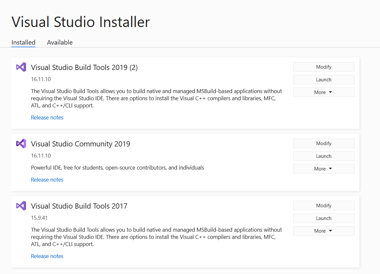
Task: Launch Visual Studio Build Tools 2019
Action: tap(324, 80)
